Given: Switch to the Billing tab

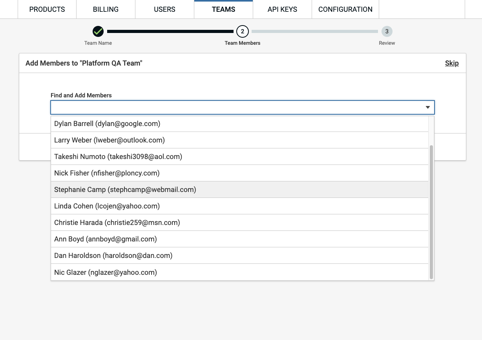Looking at the screenshot, I should [106, 9].
